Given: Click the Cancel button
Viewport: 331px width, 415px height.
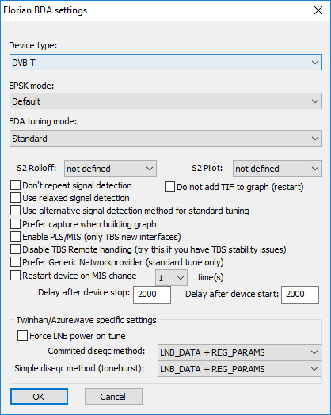Looking at the screenshot, I should pyautogui.click(x=113, y=397).
